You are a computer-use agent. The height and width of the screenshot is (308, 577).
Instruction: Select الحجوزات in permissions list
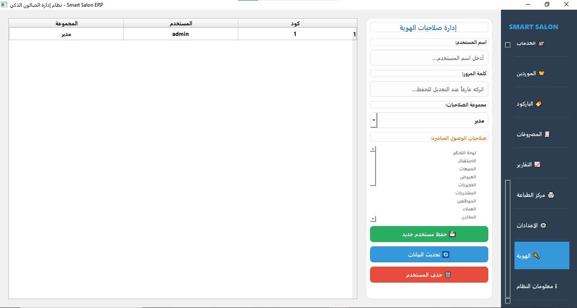(x=467, y=185)
